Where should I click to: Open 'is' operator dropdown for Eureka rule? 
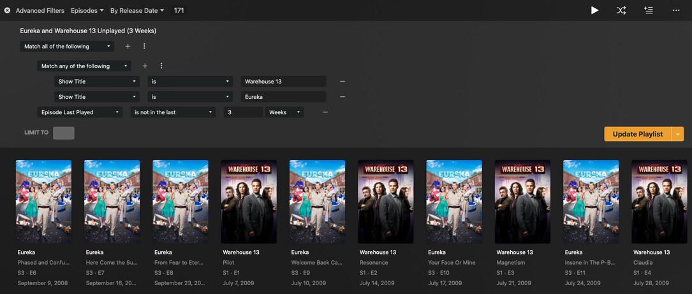(x=190, y=97)
